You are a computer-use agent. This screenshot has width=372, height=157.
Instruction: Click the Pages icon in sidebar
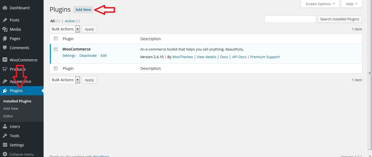point(5,39)
